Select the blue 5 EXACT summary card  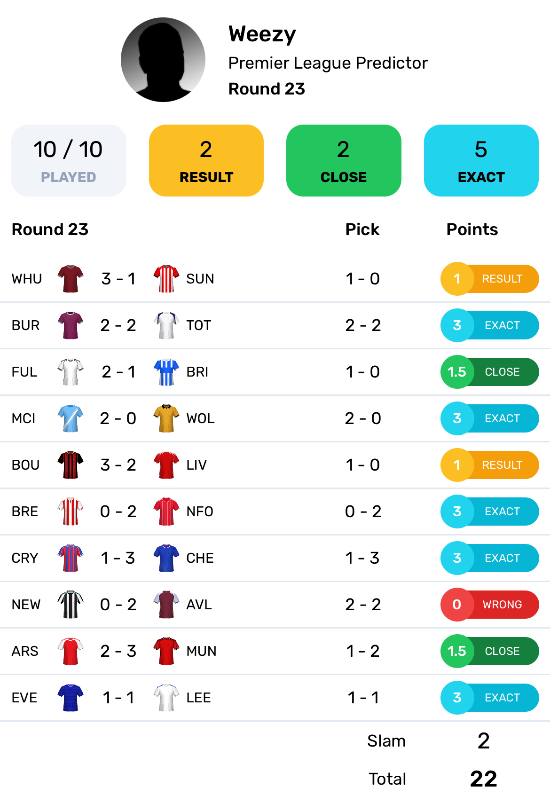pos(481,160)
